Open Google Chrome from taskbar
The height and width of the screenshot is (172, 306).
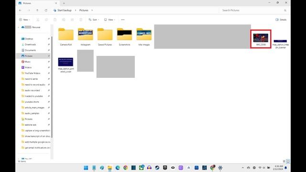(125, 168)
